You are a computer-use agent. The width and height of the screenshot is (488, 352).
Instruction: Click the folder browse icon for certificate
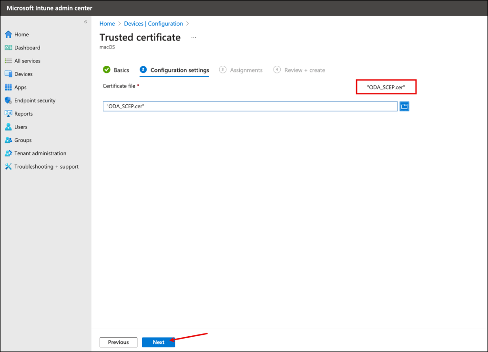click(404, 106)
